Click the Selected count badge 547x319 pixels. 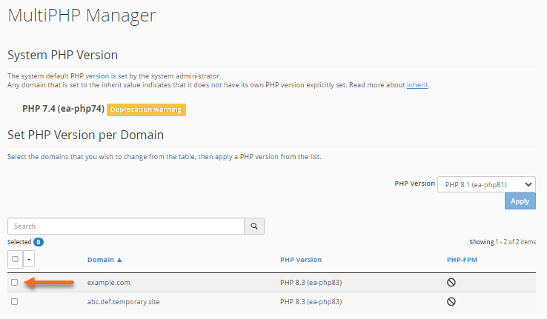[x=39, y=242]
